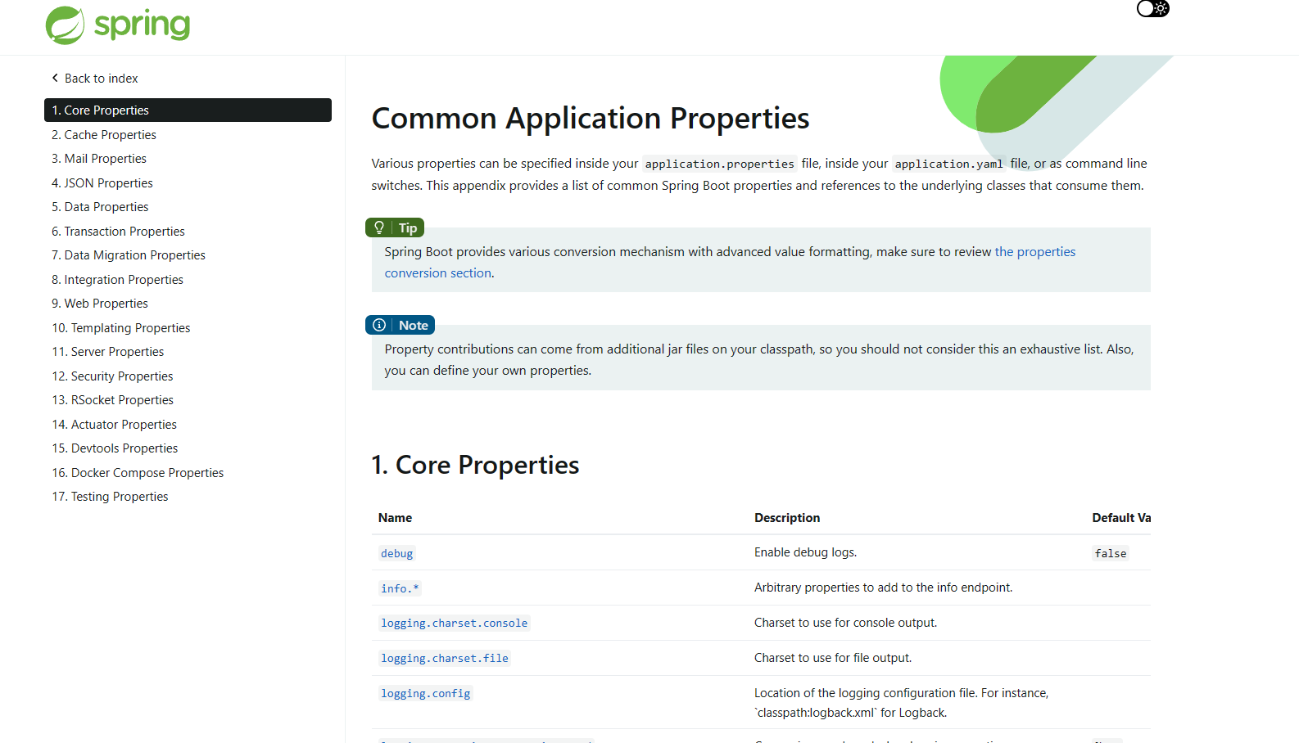Go to 12. Security Properties
Screen dimensions: 1299x743
click(112, 376)
